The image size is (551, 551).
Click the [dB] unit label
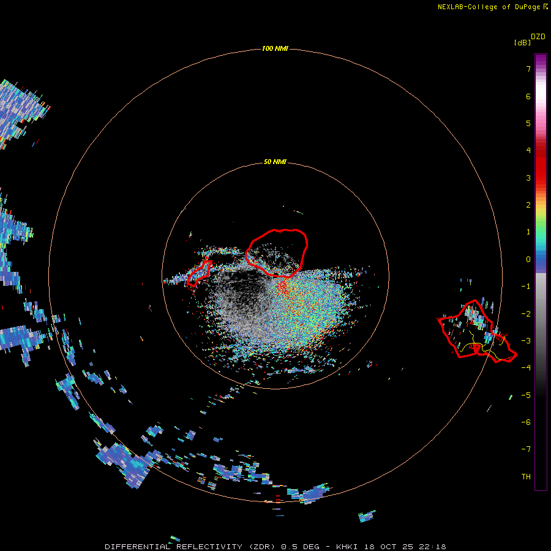[522, 42]
